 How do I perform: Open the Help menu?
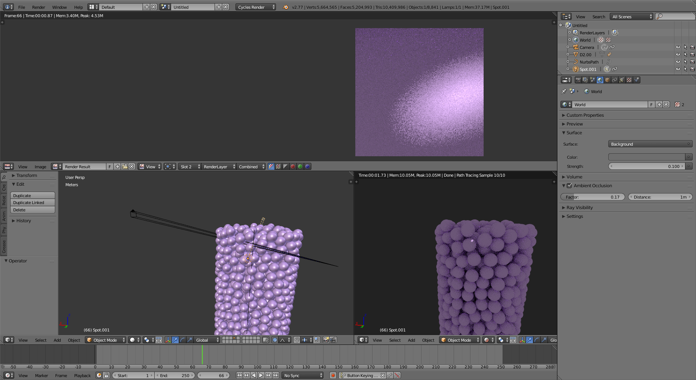point(78,7)
